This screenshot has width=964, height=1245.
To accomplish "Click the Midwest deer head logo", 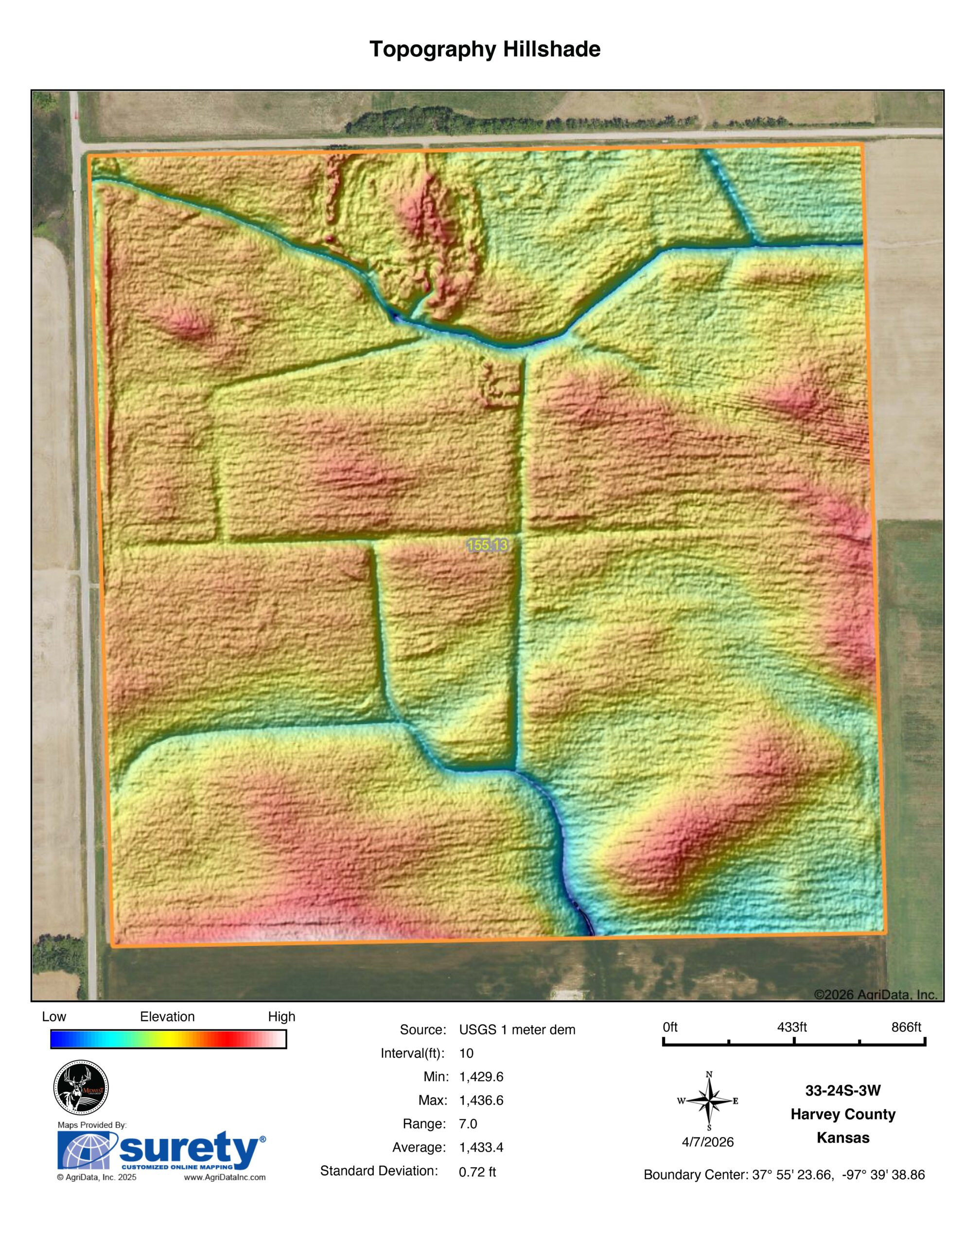I will tap(81, 1088).
